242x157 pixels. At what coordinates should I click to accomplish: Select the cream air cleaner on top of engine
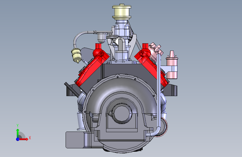pos(122,12)
